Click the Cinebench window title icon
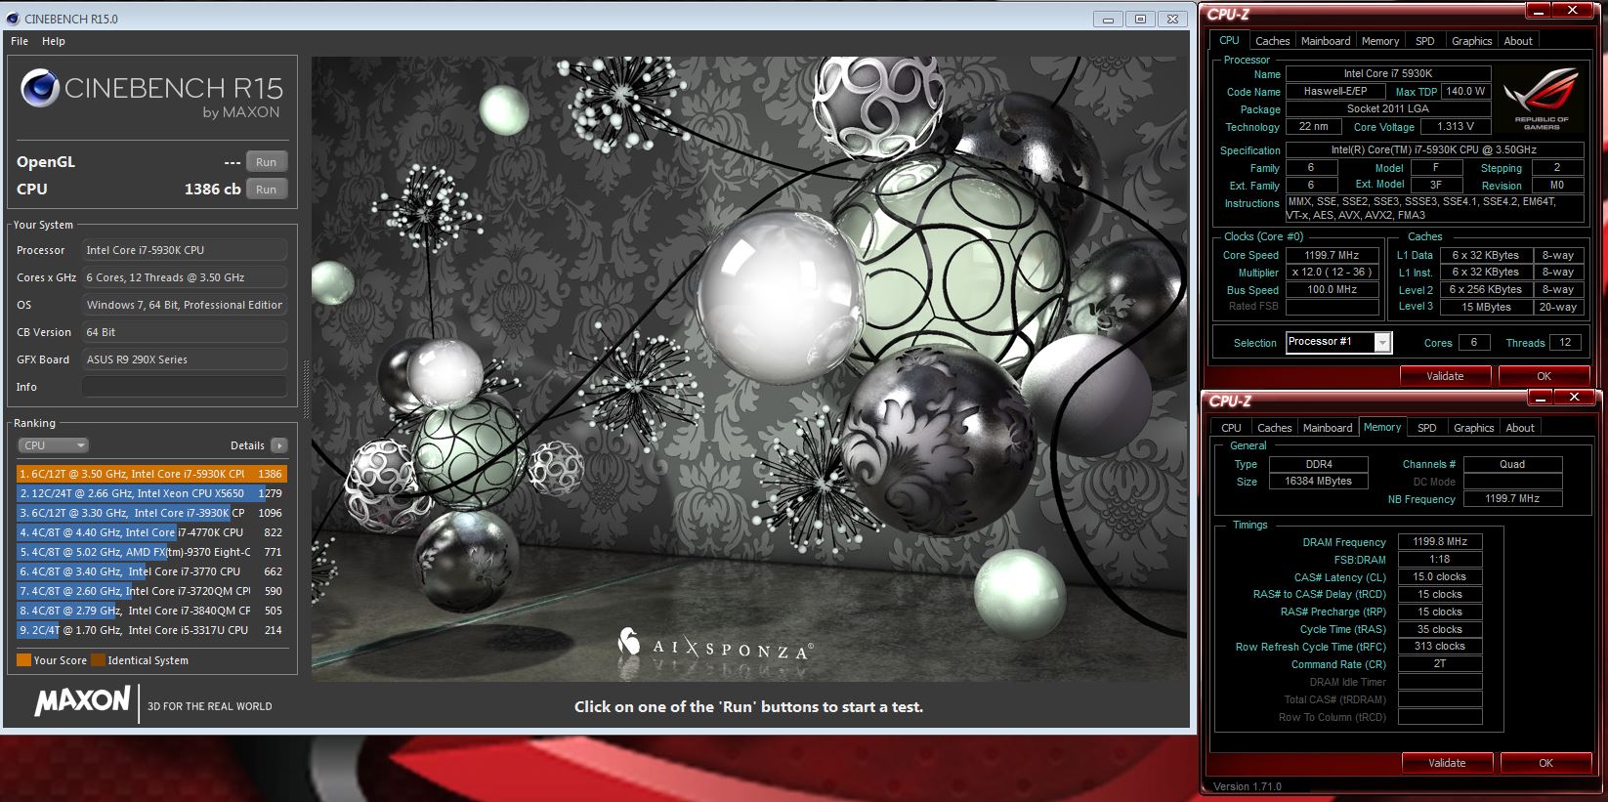 pyautogui.click(x=13, y=19)
